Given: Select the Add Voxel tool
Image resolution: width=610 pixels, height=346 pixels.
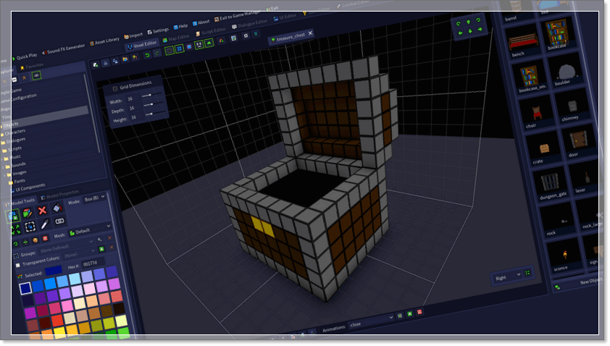Looking at the screenshot, I should click(x=12, y=216).
